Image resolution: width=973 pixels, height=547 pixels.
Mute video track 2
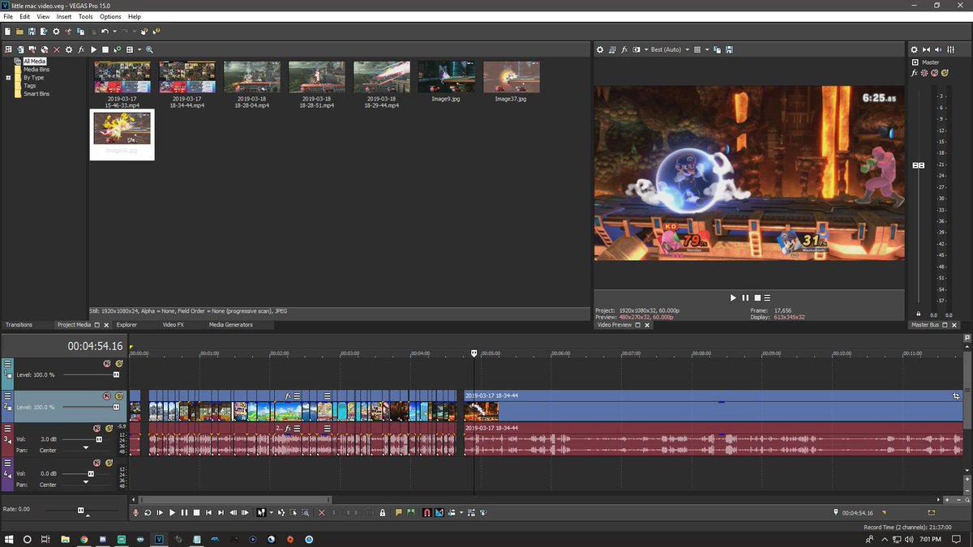107,395
